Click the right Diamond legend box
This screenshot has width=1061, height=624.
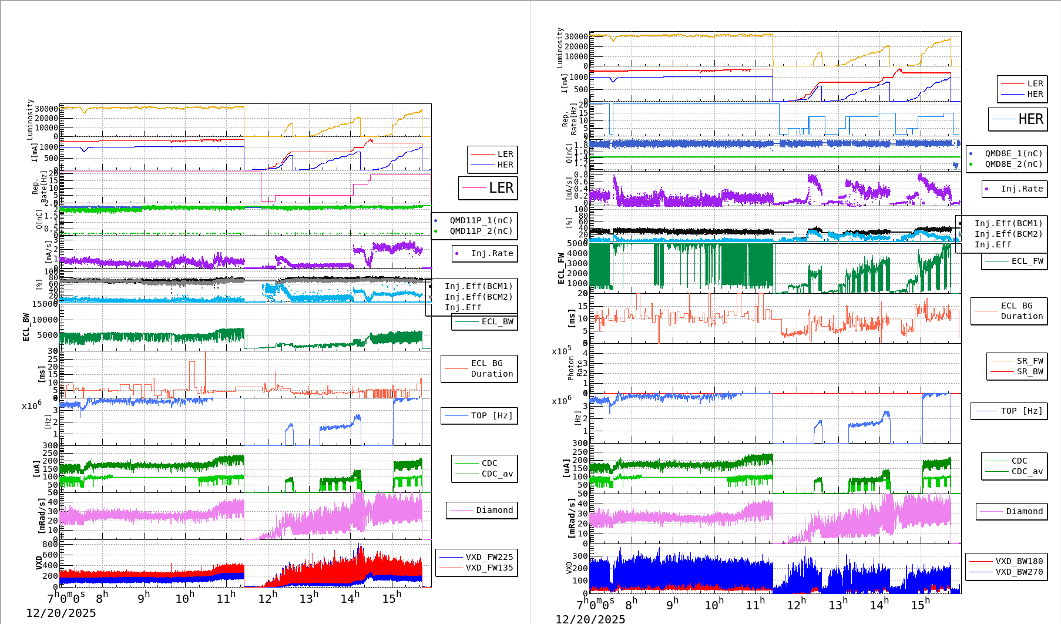1012,511
